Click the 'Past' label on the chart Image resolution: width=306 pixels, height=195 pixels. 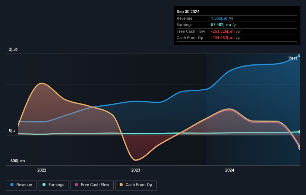(x=293, y=58)
